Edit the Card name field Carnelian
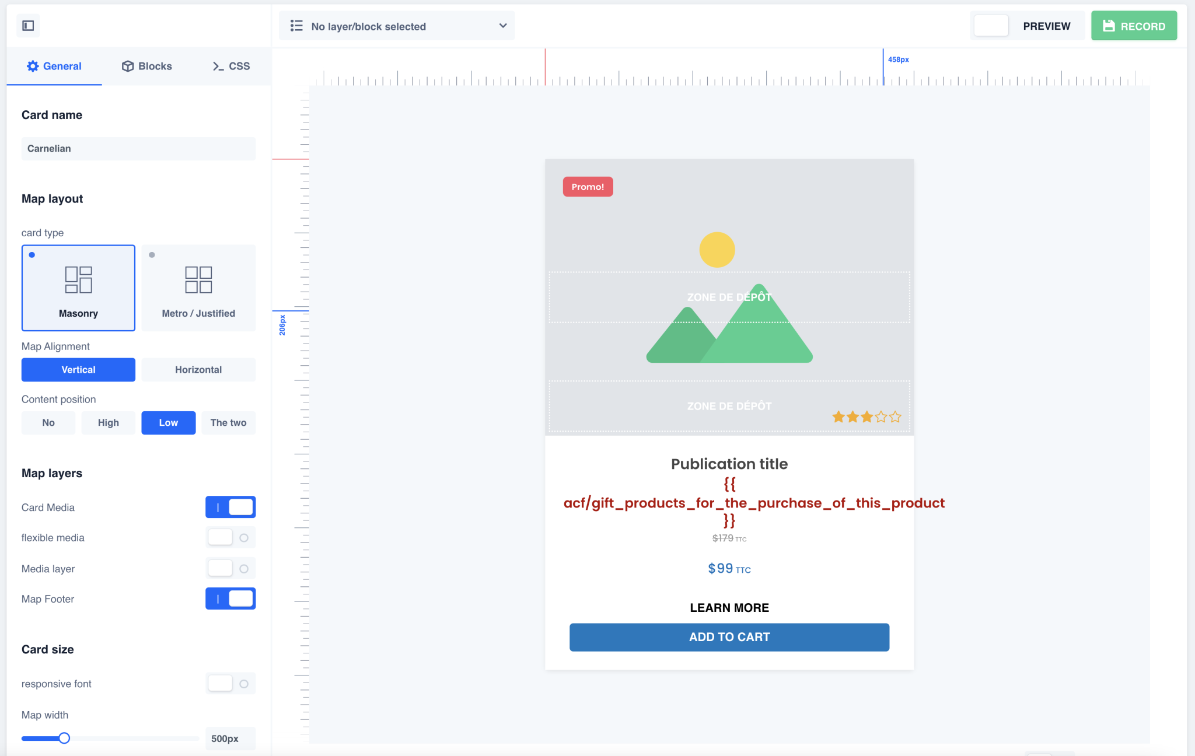The width and height of the screenshot is (1195, 756). tap(138, 149)
